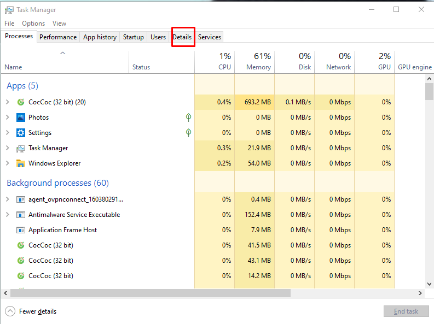Click the sort arrow above Name column
Image resolution: width=434 pixels, height=324 pixels.
(x=63, y=53)
